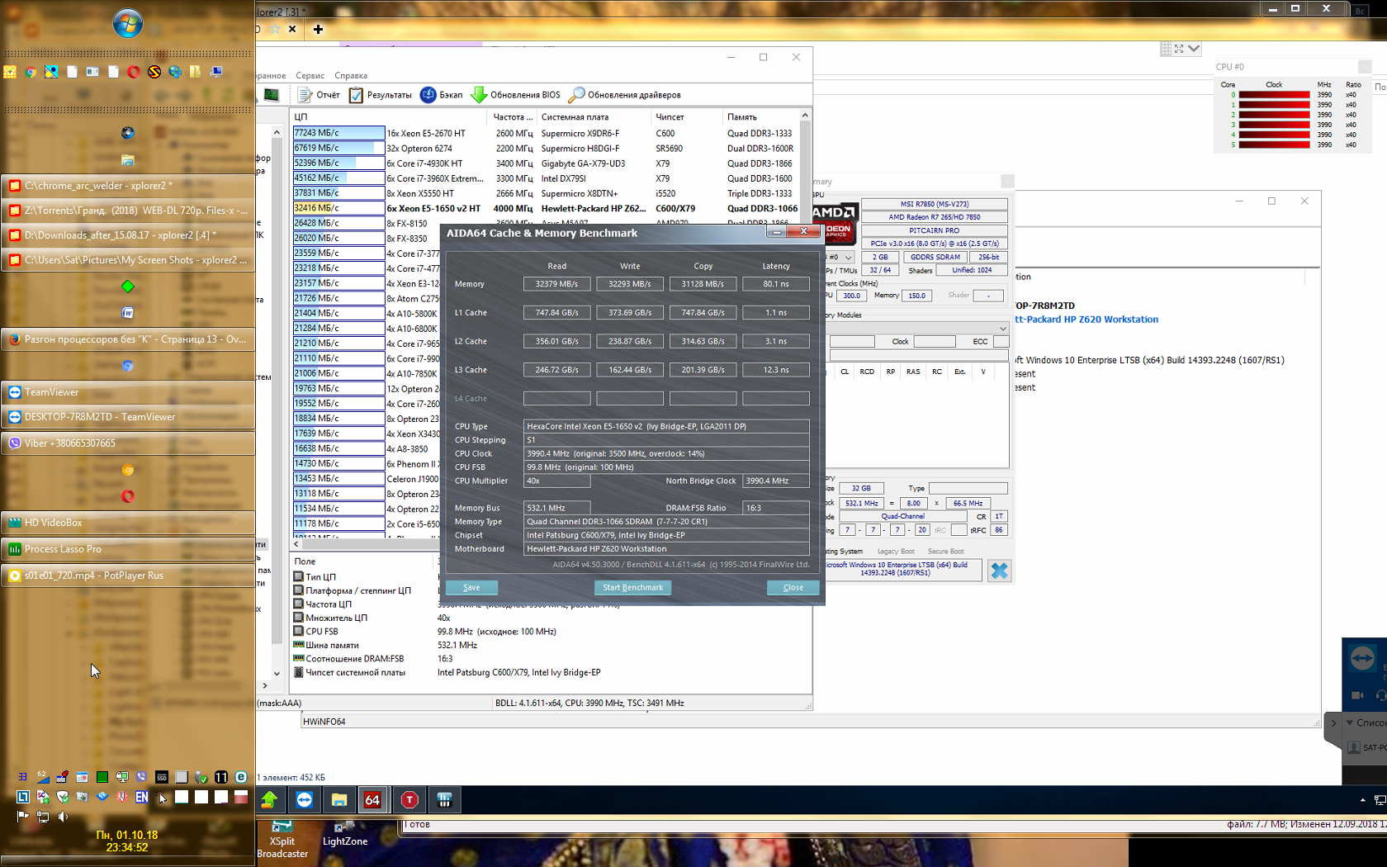
Task: Open the Справка menu
Action: [x=351, y=76]
